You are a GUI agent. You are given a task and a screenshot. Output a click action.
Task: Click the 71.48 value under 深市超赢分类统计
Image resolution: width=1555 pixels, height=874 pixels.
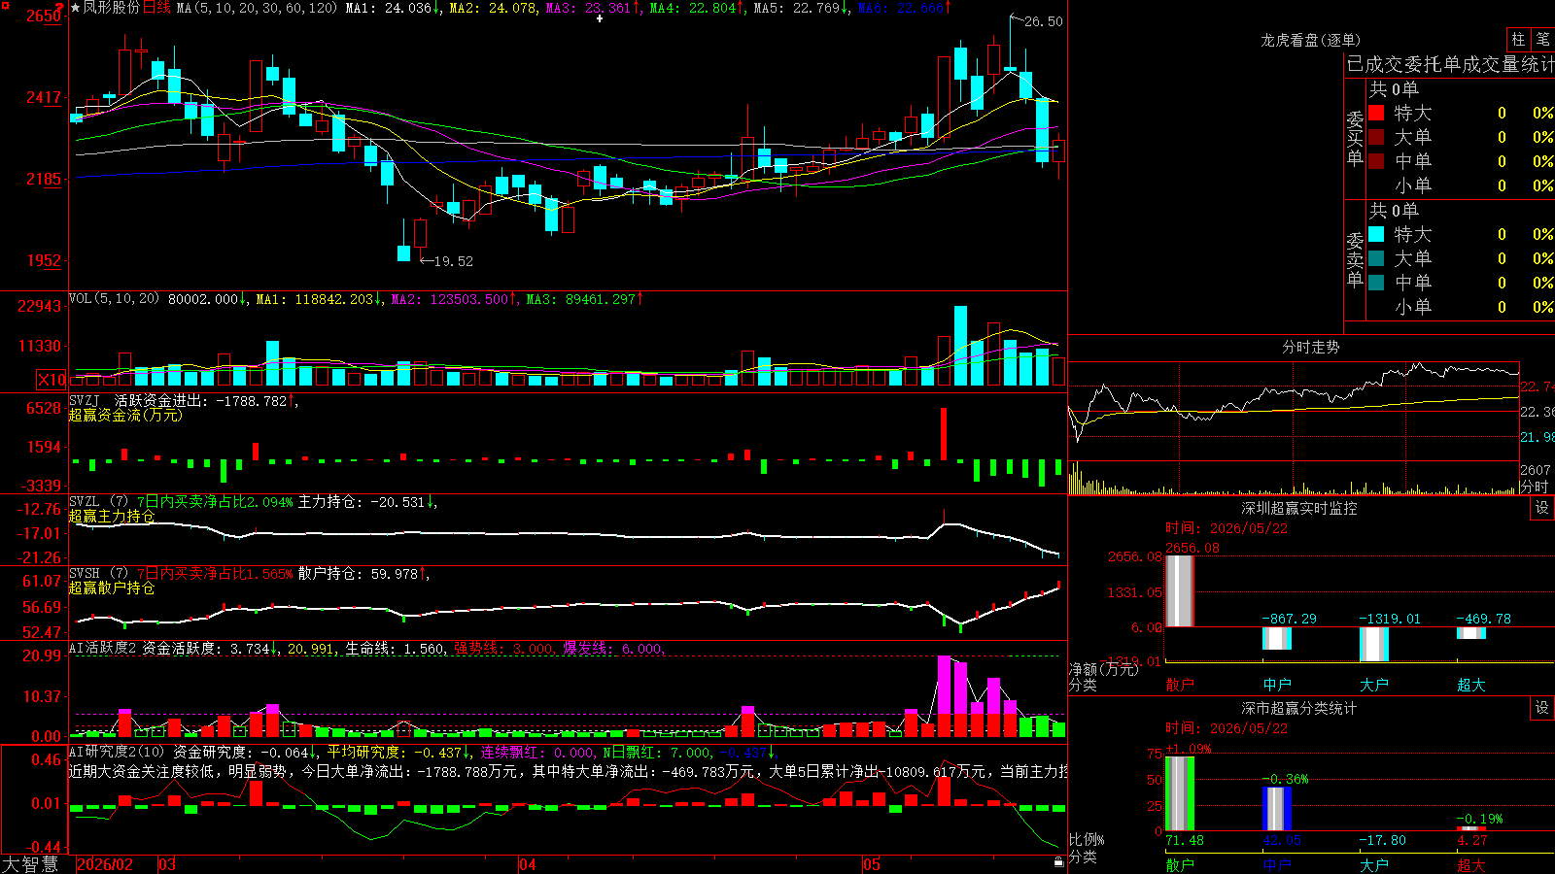pyautogui.click(x=1185, y=840)
